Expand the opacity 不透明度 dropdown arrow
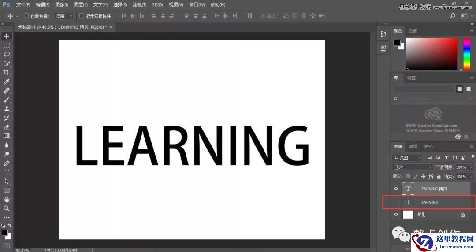Image resolution: width=476 pixels, height=252 pixels. coord(472,167)
